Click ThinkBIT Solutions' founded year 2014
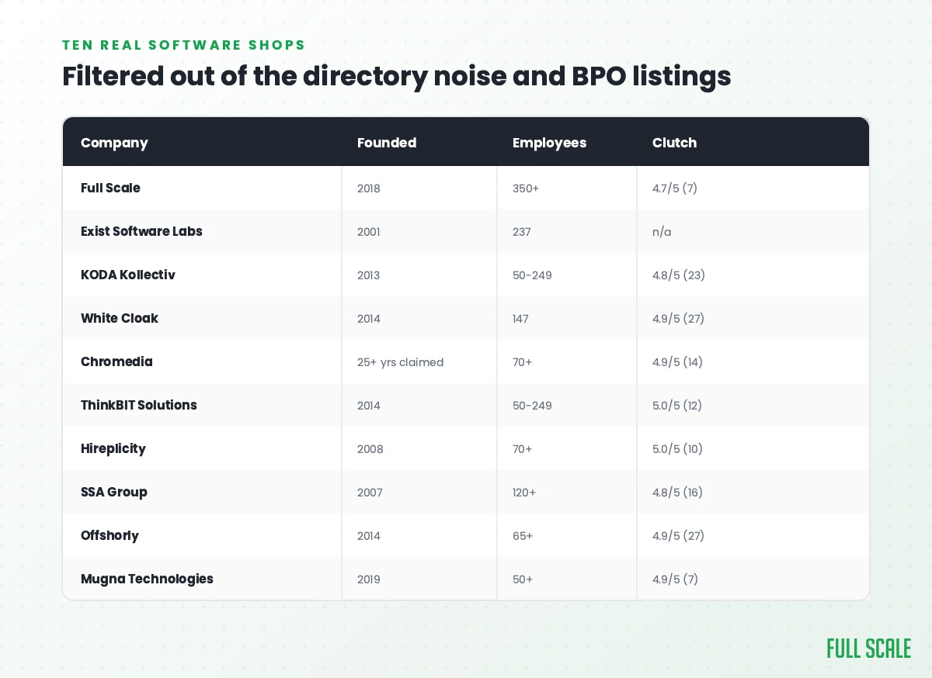Viewport: 932px width, 678px height. click(369, 405)
